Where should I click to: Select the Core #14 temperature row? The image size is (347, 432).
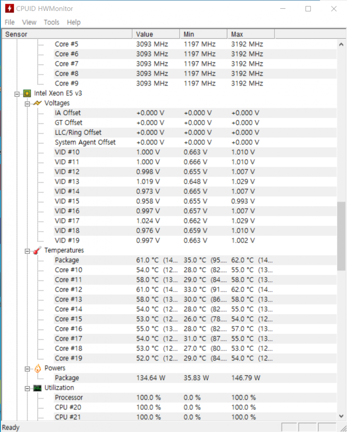coord(195,310)
